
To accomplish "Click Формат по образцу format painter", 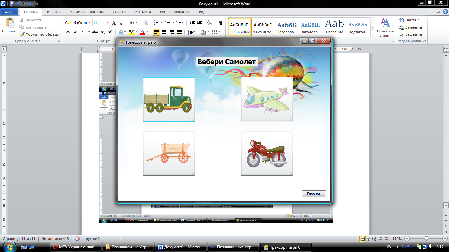I will tap(40, 34).
